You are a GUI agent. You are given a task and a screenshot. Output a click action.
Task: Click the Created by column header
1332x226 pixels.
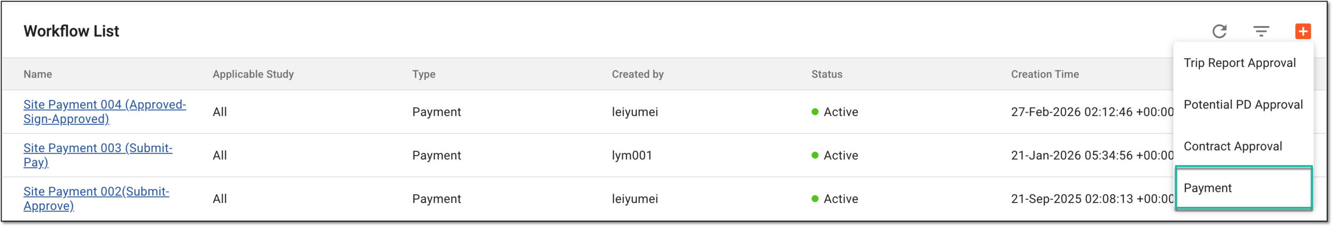[x=637, y=74]
